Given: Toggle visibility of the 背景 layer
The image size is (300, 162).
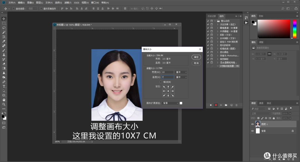Looking at the screenshot, I should pos(252,131).
